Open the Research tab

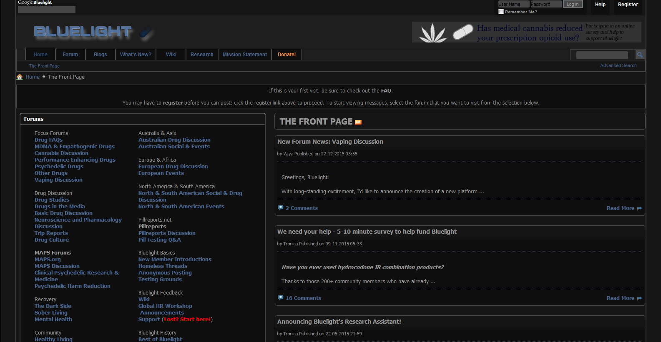[202, 55]
